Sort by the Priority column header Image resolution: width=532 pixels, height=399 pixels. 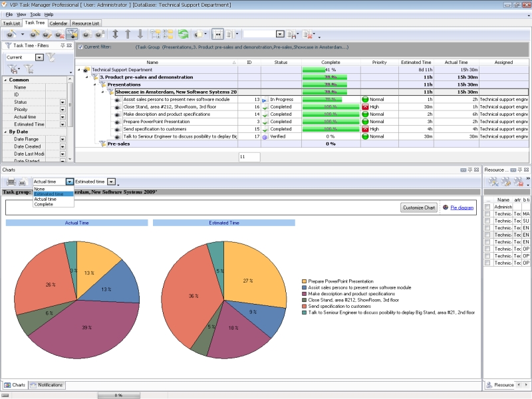click(379, 63)
